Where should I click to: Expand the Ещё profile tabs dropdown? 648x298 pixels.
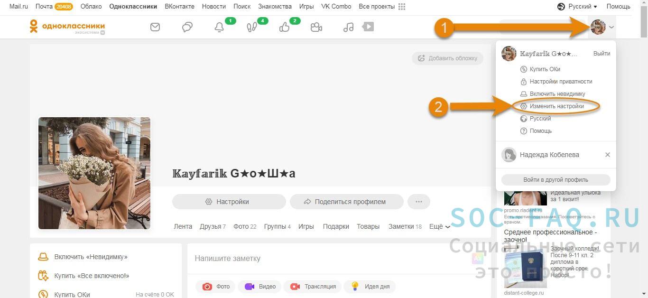[x=439, y=227]
